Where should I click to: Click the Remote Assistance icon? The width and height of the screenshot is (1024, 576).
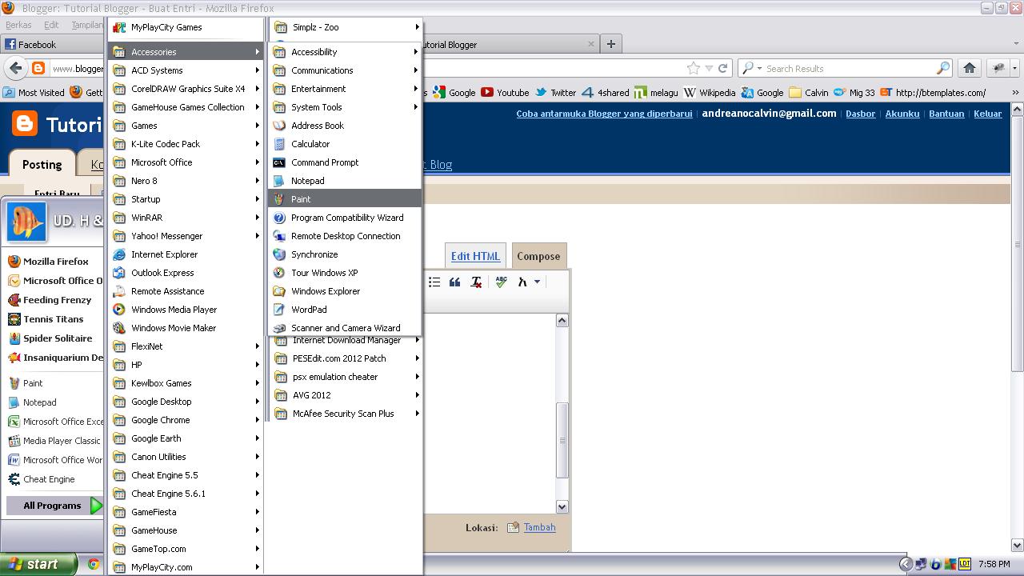pos(119,291)
